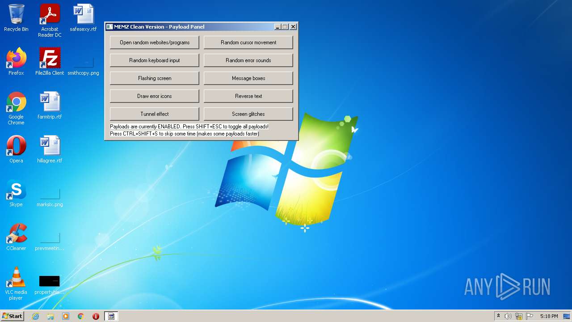Open Windows Media Player taskbar icon
The height and width of the screenshot is (322, 572).
66,316
